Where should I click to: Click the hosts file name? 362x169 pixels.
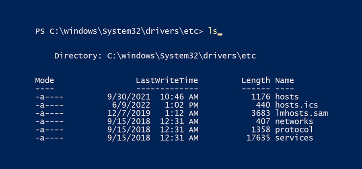(287, 96)
